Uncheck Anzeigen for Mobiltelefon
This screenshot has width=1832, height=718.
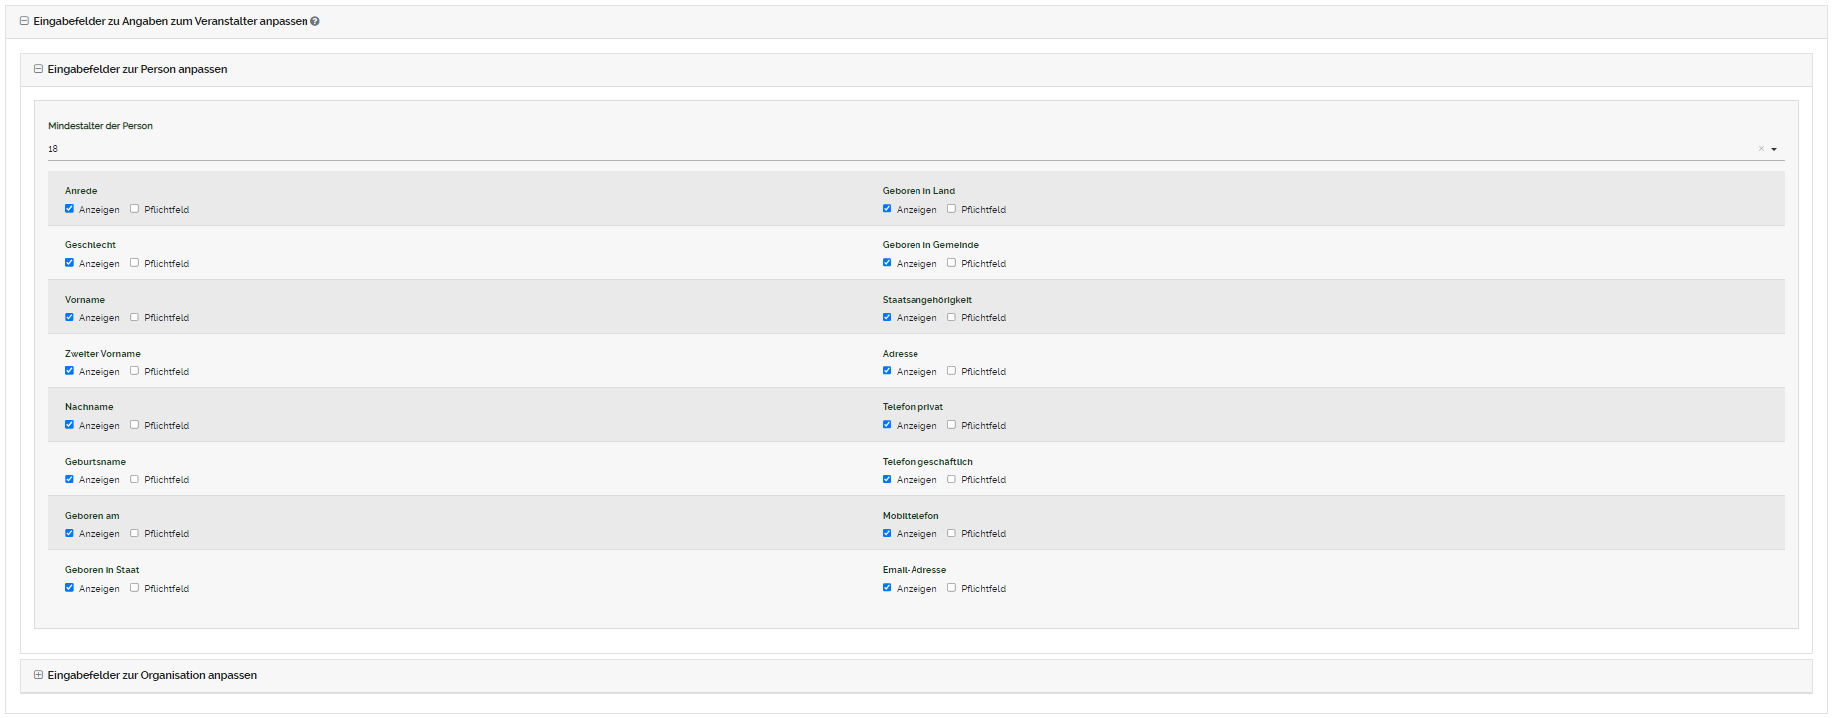887,533
